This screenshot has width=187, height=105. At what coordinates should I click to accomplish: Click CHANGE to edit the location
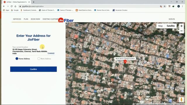[51, 53]
